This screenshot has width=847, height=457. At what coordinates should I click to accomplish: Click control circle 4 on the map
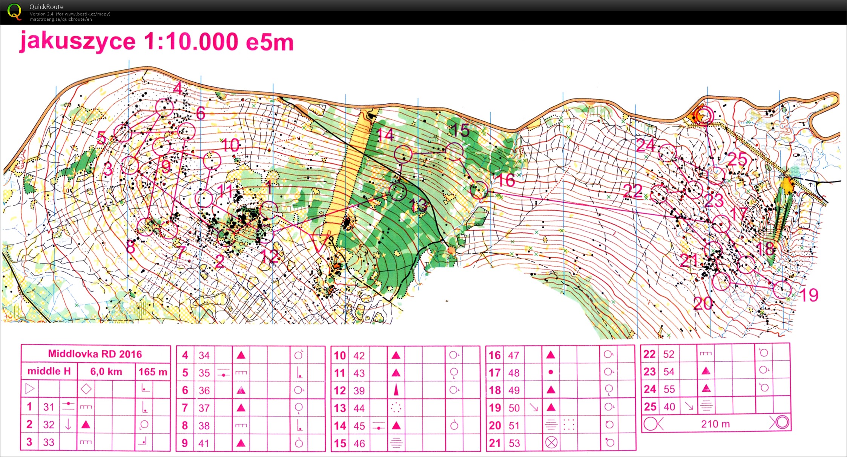coord(164,108)
